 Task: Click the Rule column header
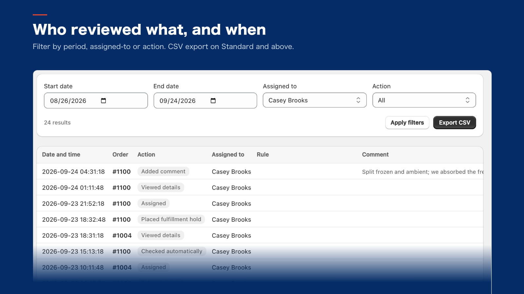point(263,155)
